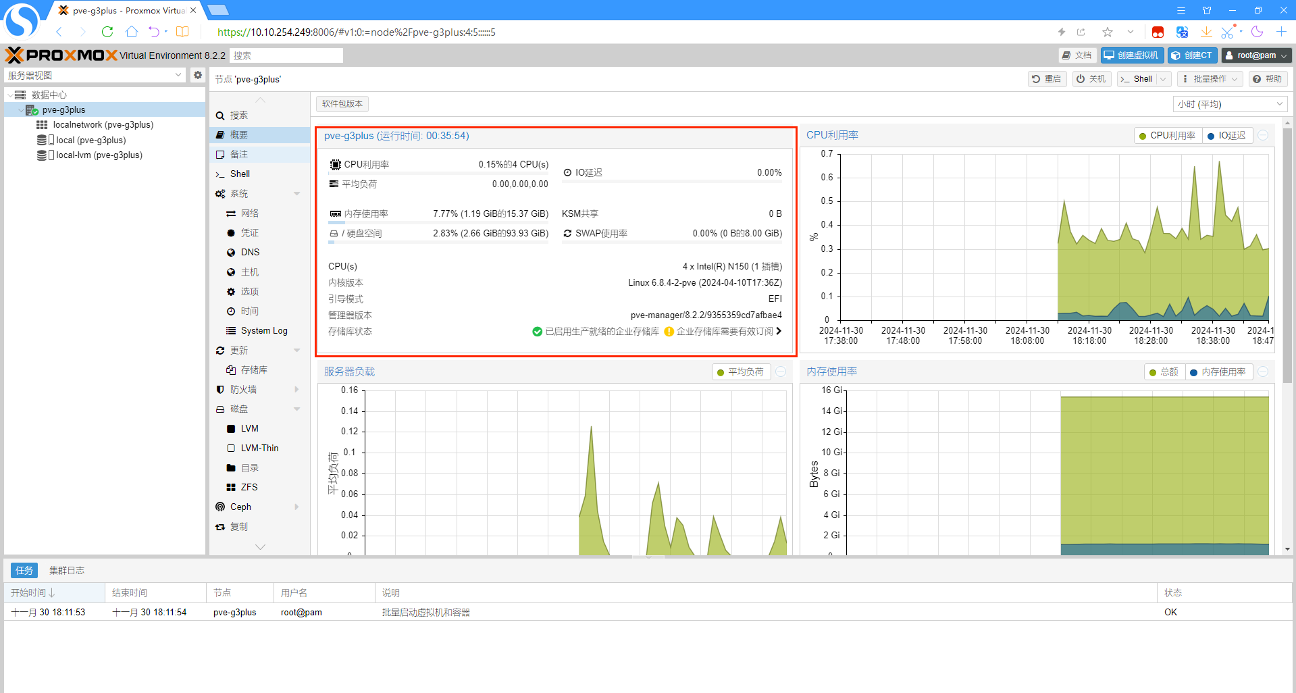Collapse the pve-g3plus tree node arrow
Image resolution: width=1296 pixels, height=693 pixels.
[x=21, y=110]
